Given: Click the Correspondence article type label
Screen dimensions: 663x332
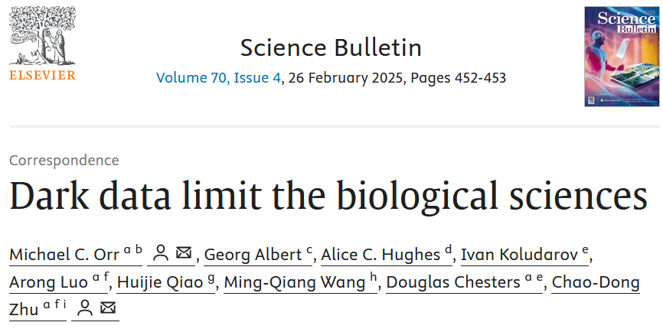Looking at the screenshot, I should tap(64, 160).
